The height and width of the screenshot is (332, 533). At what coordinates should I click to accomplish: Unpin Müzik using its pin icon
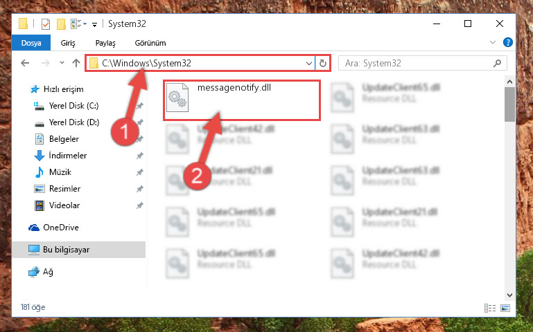(x=140, y=172)
